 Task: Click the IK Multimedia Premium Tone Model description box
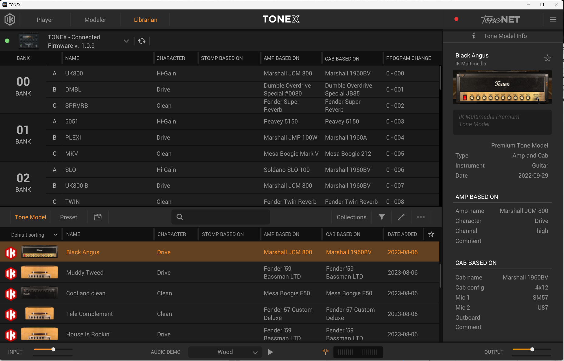coord(502,122)
